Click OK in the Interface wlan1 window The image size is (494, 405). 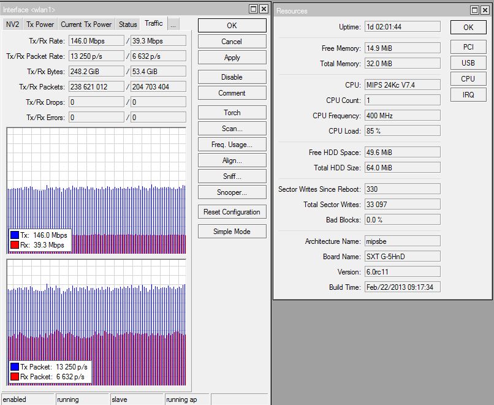coord(232,26)
